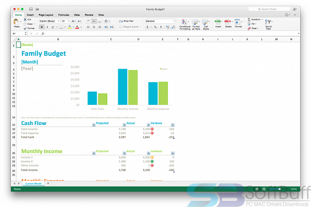
Task: Toggle bold formatting
Action: click(x=41, y=27)
